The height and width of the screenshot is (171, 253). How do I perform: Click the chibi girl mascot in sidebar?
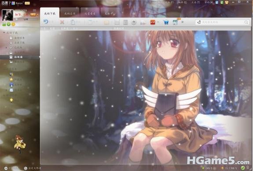pyautogui.click(x=19, y=144)
